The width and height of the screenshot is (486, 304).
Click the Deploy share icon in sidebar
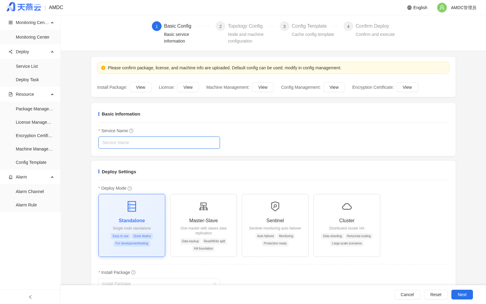click(x=11, y=52)
